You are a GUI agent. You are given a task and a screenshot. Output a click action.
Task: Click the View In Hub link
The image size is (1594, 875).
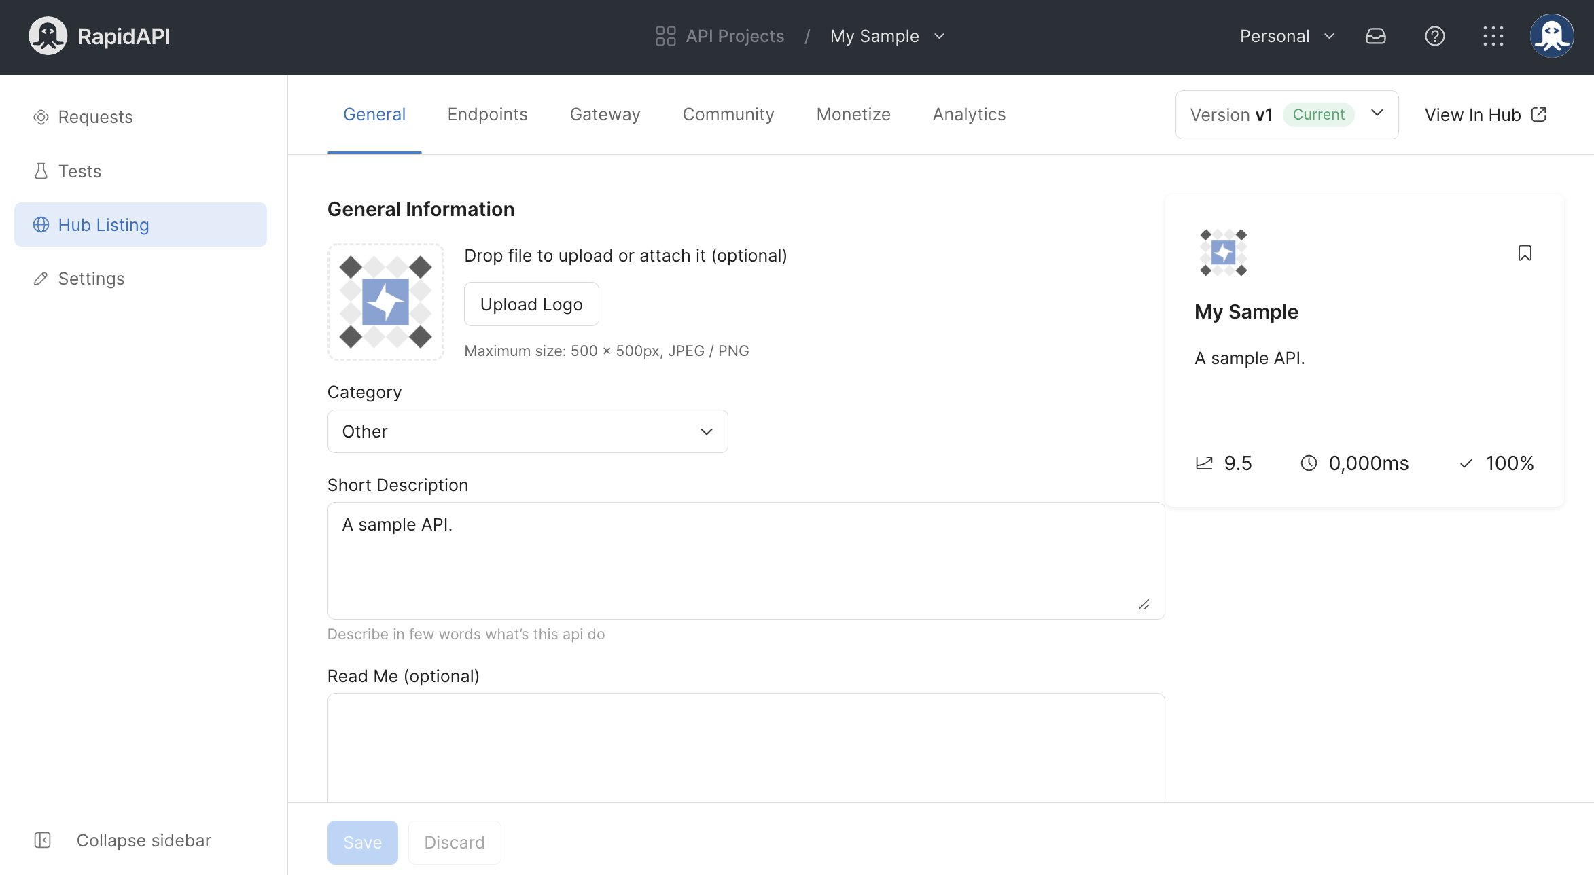tap(1485, 115)
